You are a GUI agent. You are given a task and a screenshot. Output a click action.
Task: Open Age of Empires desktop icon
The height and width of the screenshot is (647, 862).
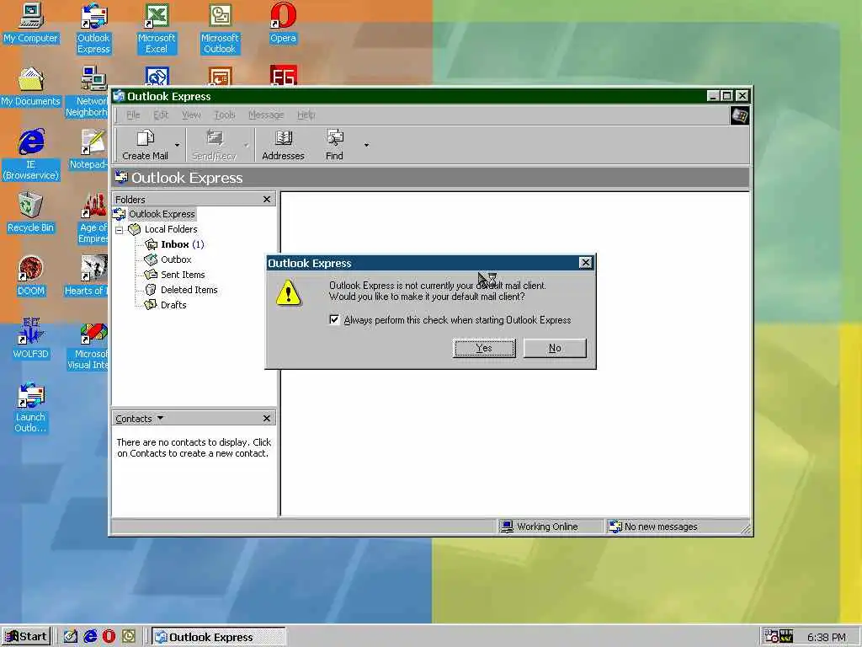click(93, 218)
